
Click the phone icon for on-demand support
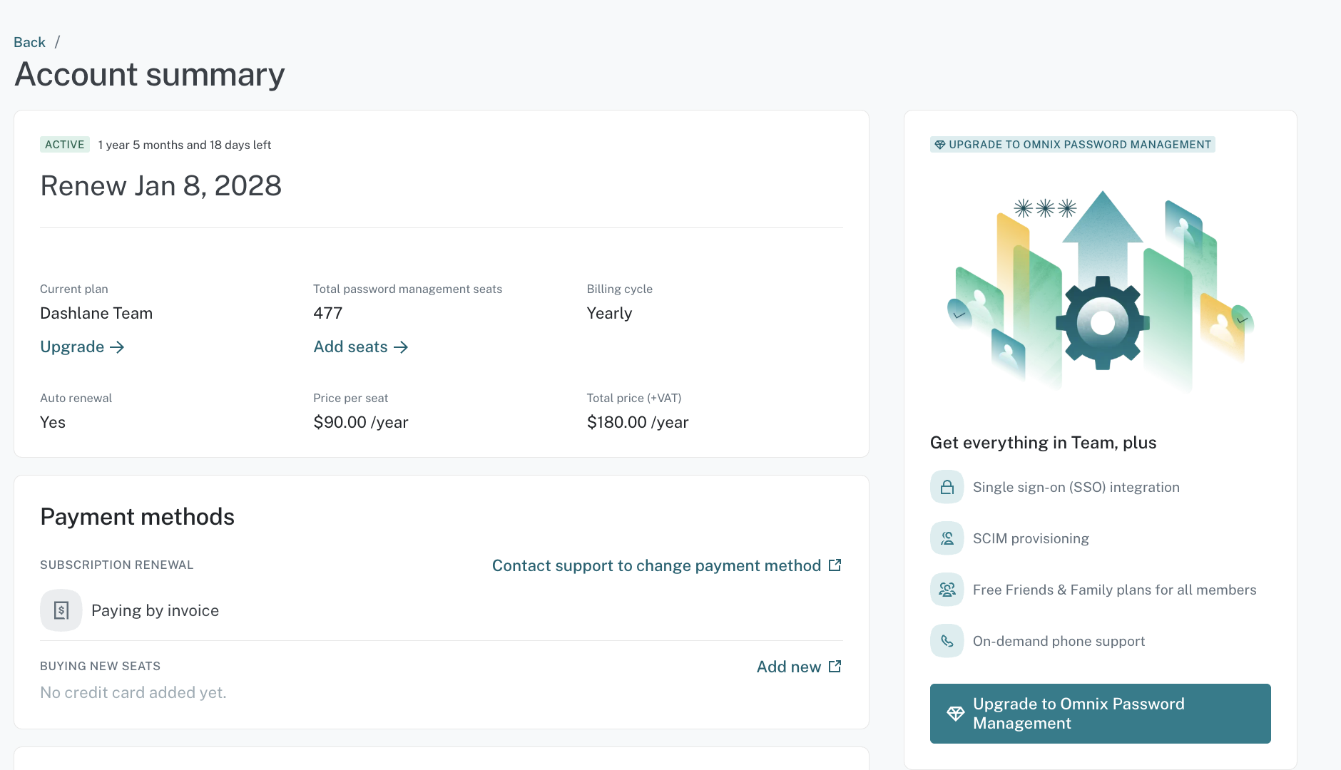(947, 641)
